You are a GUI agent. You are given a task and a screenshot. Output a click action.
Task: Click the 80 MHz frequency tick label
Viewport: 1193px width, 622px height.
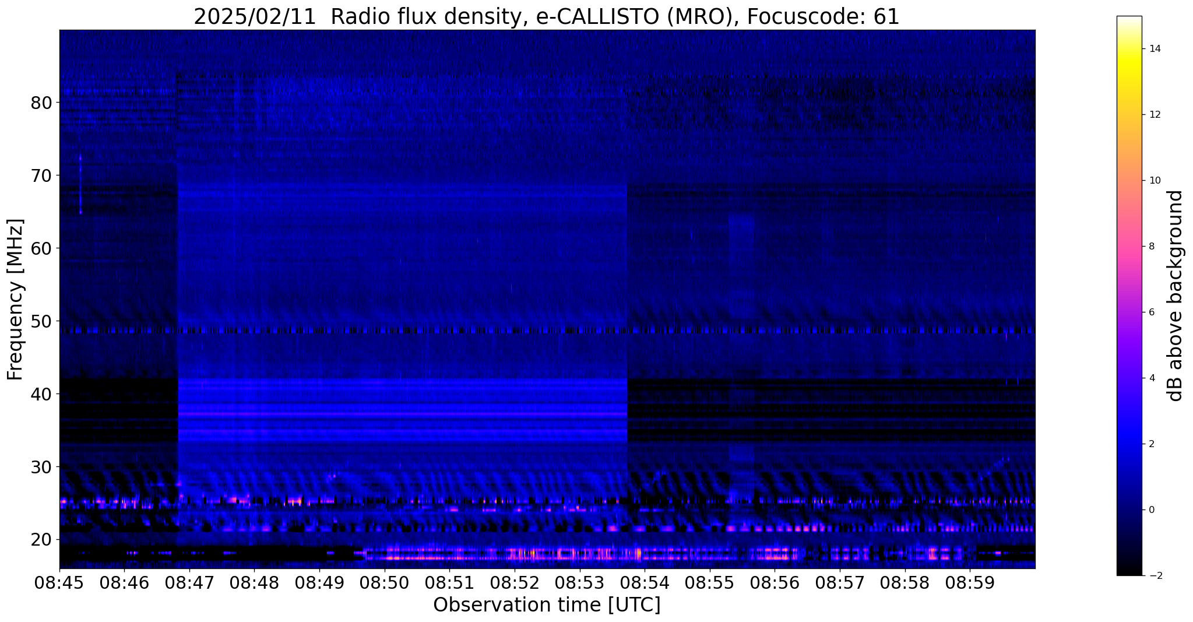41,103
